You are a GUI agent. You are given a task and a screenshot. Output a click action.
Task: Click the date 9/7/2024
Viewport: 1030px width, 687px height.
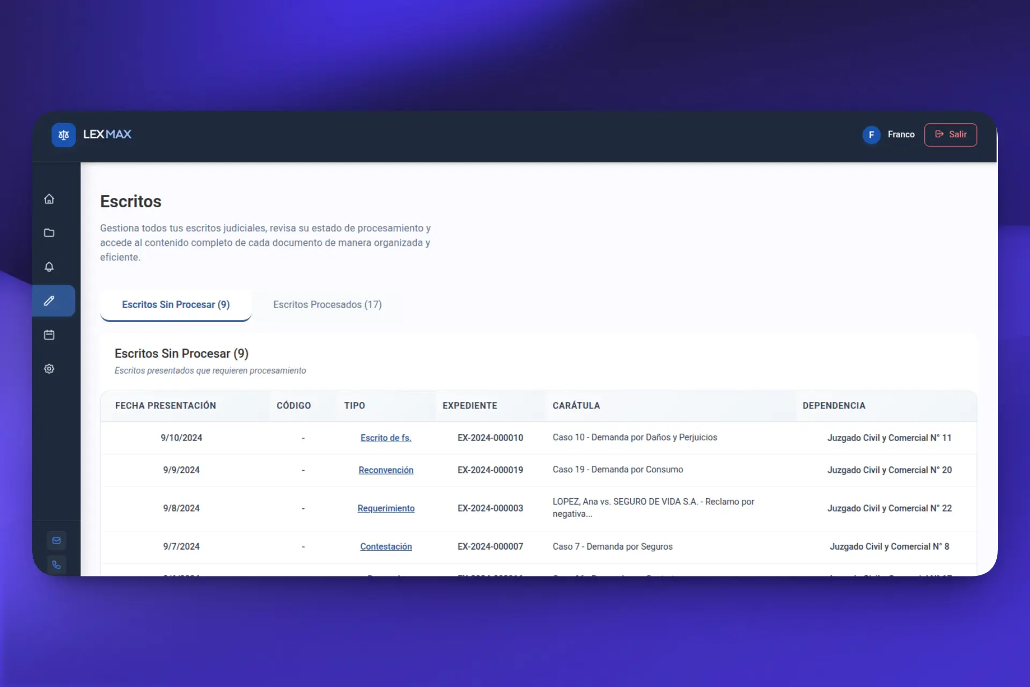(x=181, y=546)
